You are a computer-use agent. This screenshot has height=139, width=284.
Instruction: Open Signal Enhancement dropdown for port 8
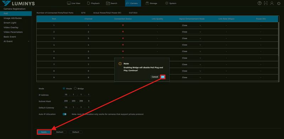point(191,71)
